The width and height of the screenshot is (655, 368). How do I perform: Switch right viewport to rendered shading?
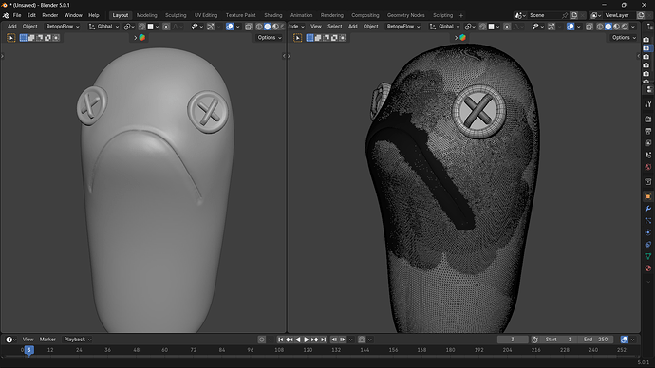625,27
